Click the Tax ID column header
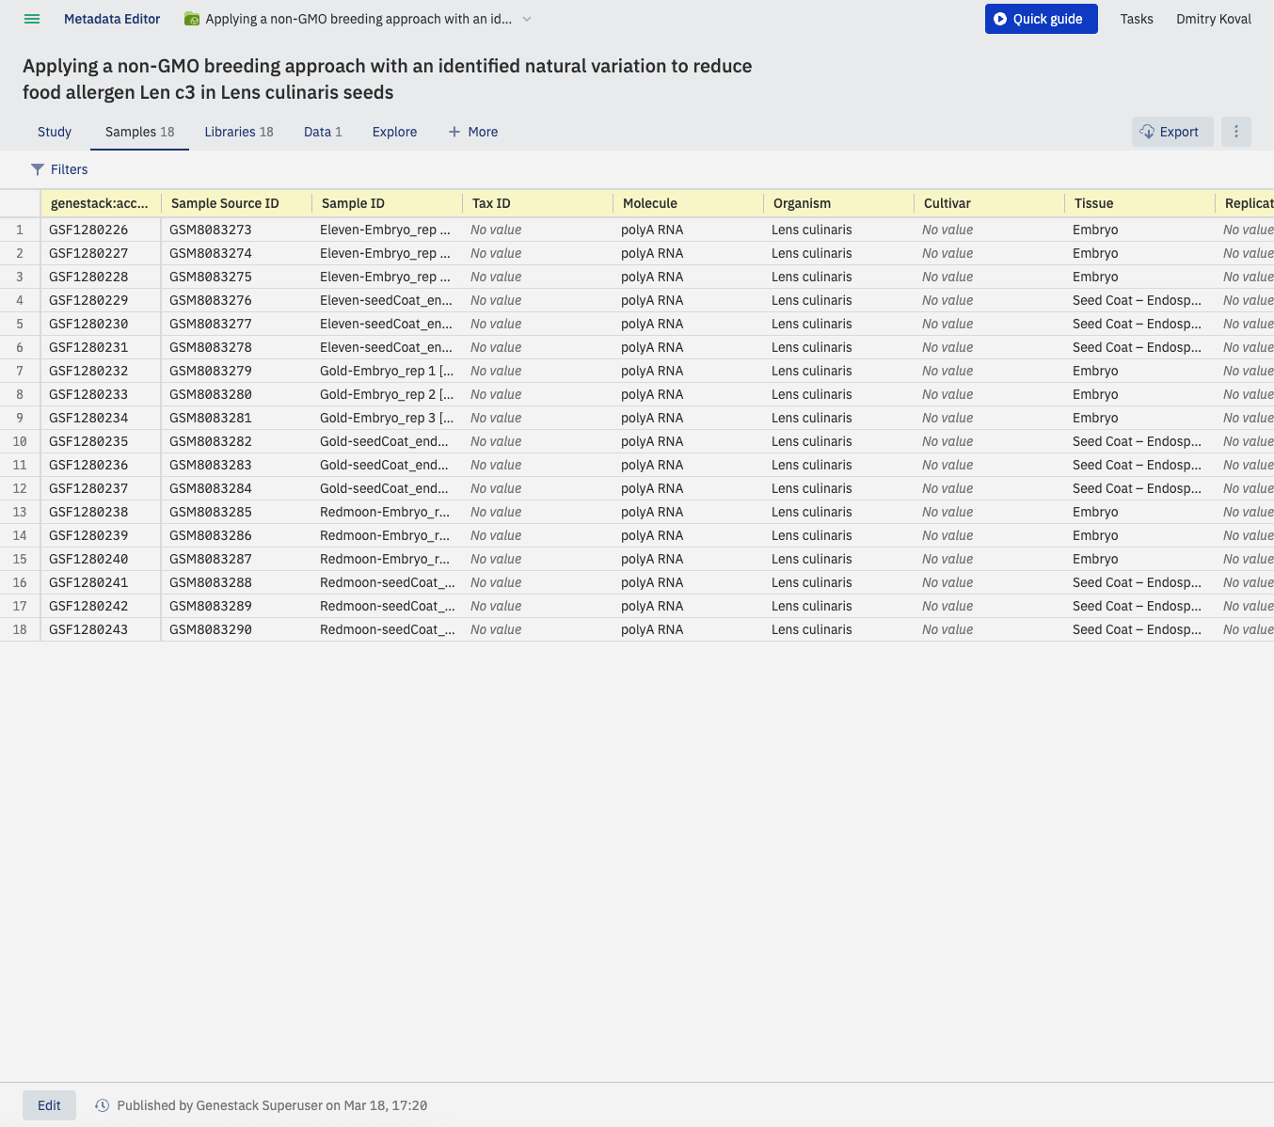The height and width of the screenshot is (1127, 1274). [537, 203]
